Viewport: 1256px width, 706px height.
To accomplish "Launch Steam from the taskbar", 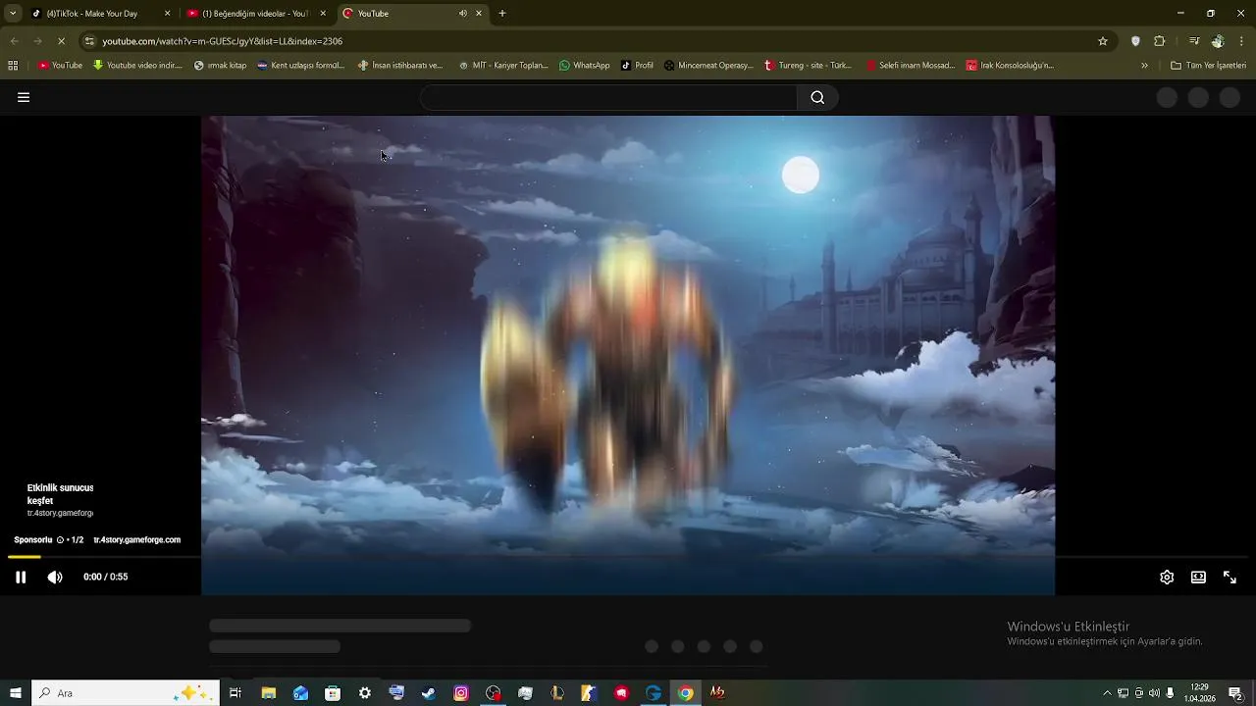I will [x=429, y=693].
